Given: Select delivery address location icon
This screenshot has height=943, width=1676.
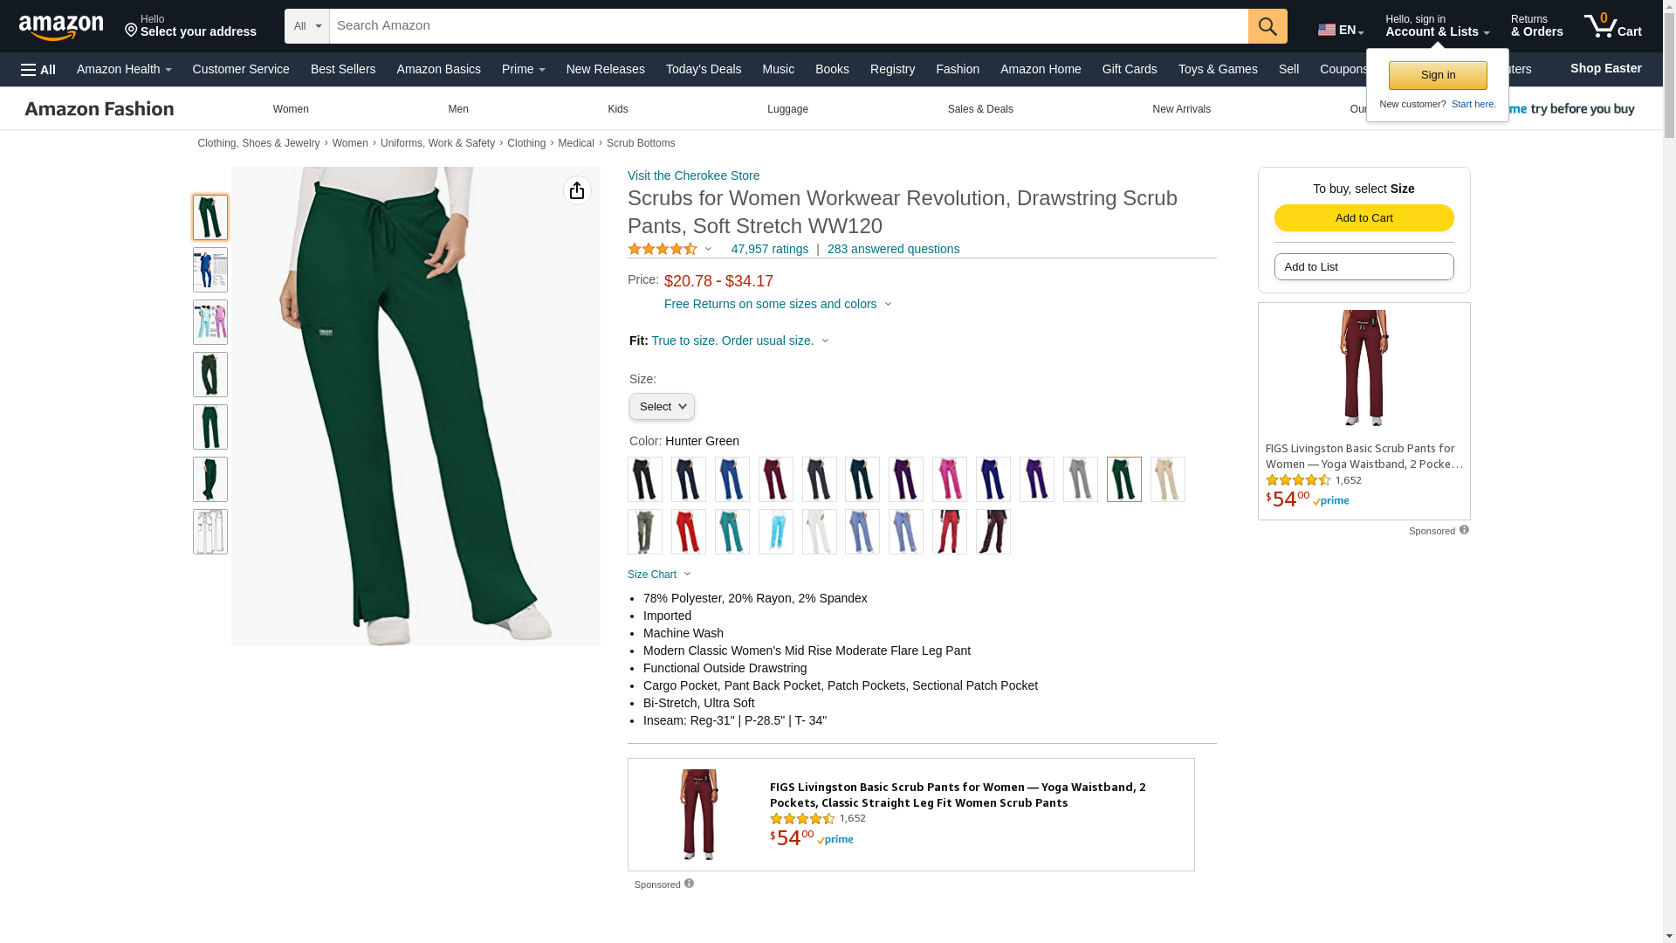Looking at the screenshot, I should (132, 31).
